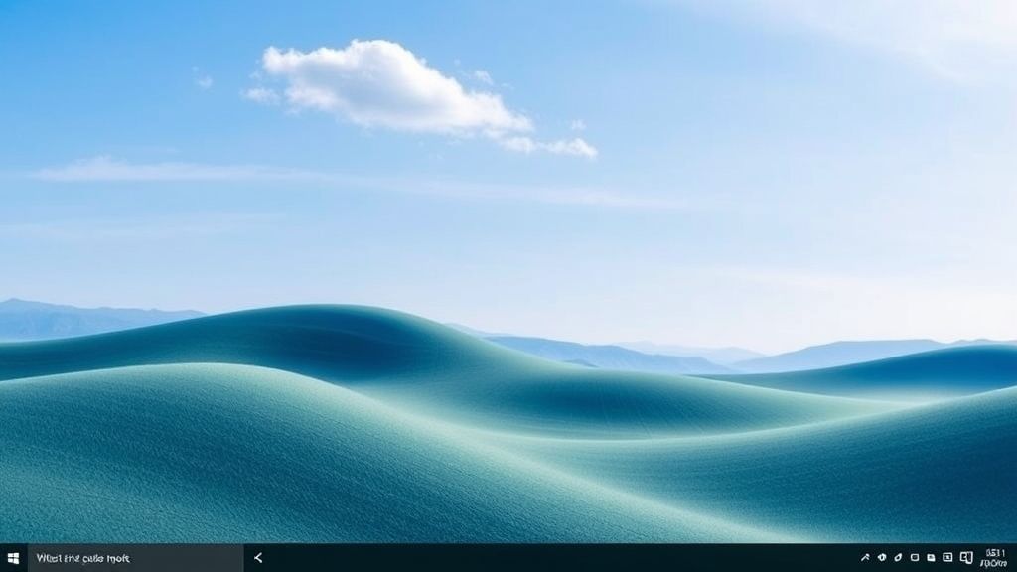Select the pen input tray icon

click(898, 557)
